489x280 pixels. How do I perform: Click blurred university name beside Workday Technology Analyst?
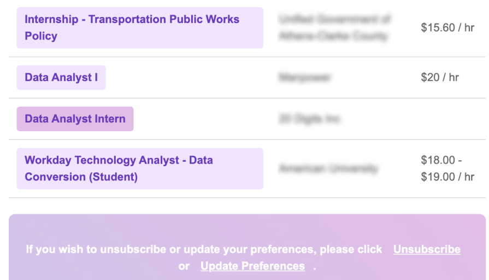[328, 168]
